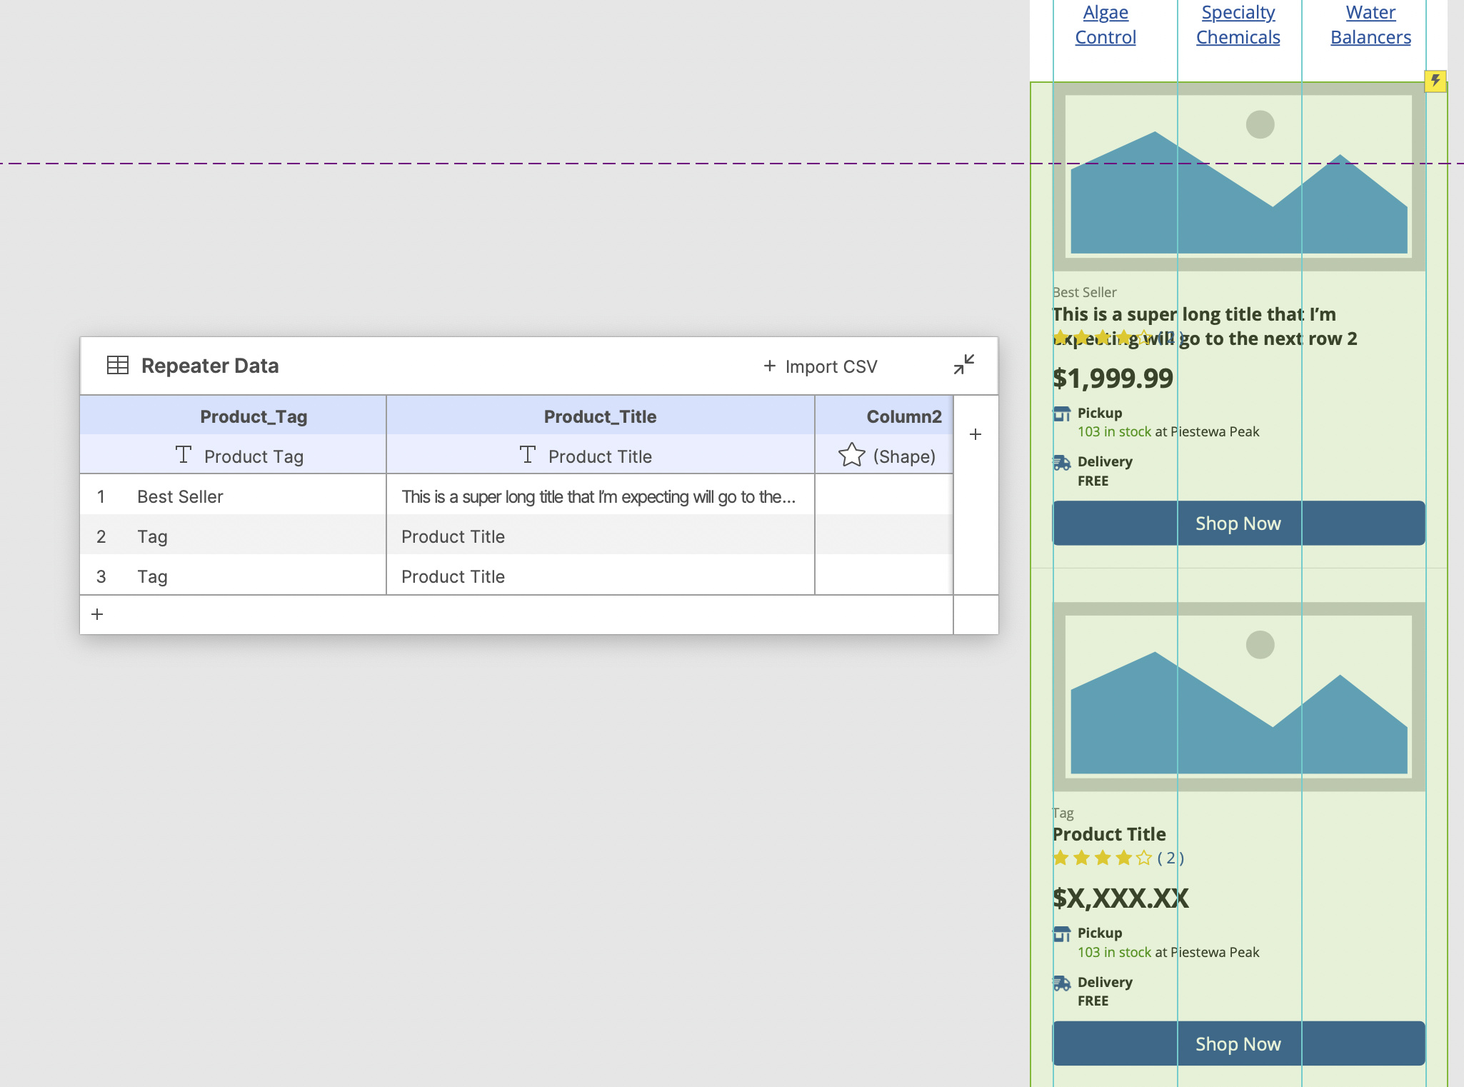Screen dimensions: 1464x1087
Task: Click first Shop Now button
Action: pyautogui.click(x=1238, y=524)
